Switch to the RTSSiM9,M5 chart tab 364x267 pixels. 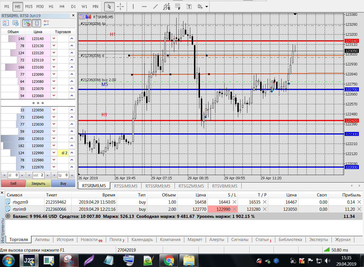click(x=126, y=186)
